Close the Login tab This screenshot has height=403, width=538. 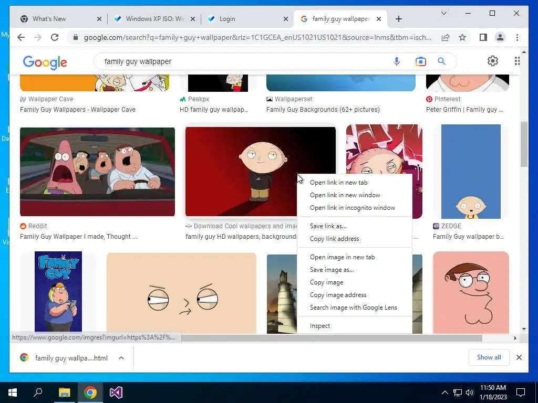click(x=286, y=19)
